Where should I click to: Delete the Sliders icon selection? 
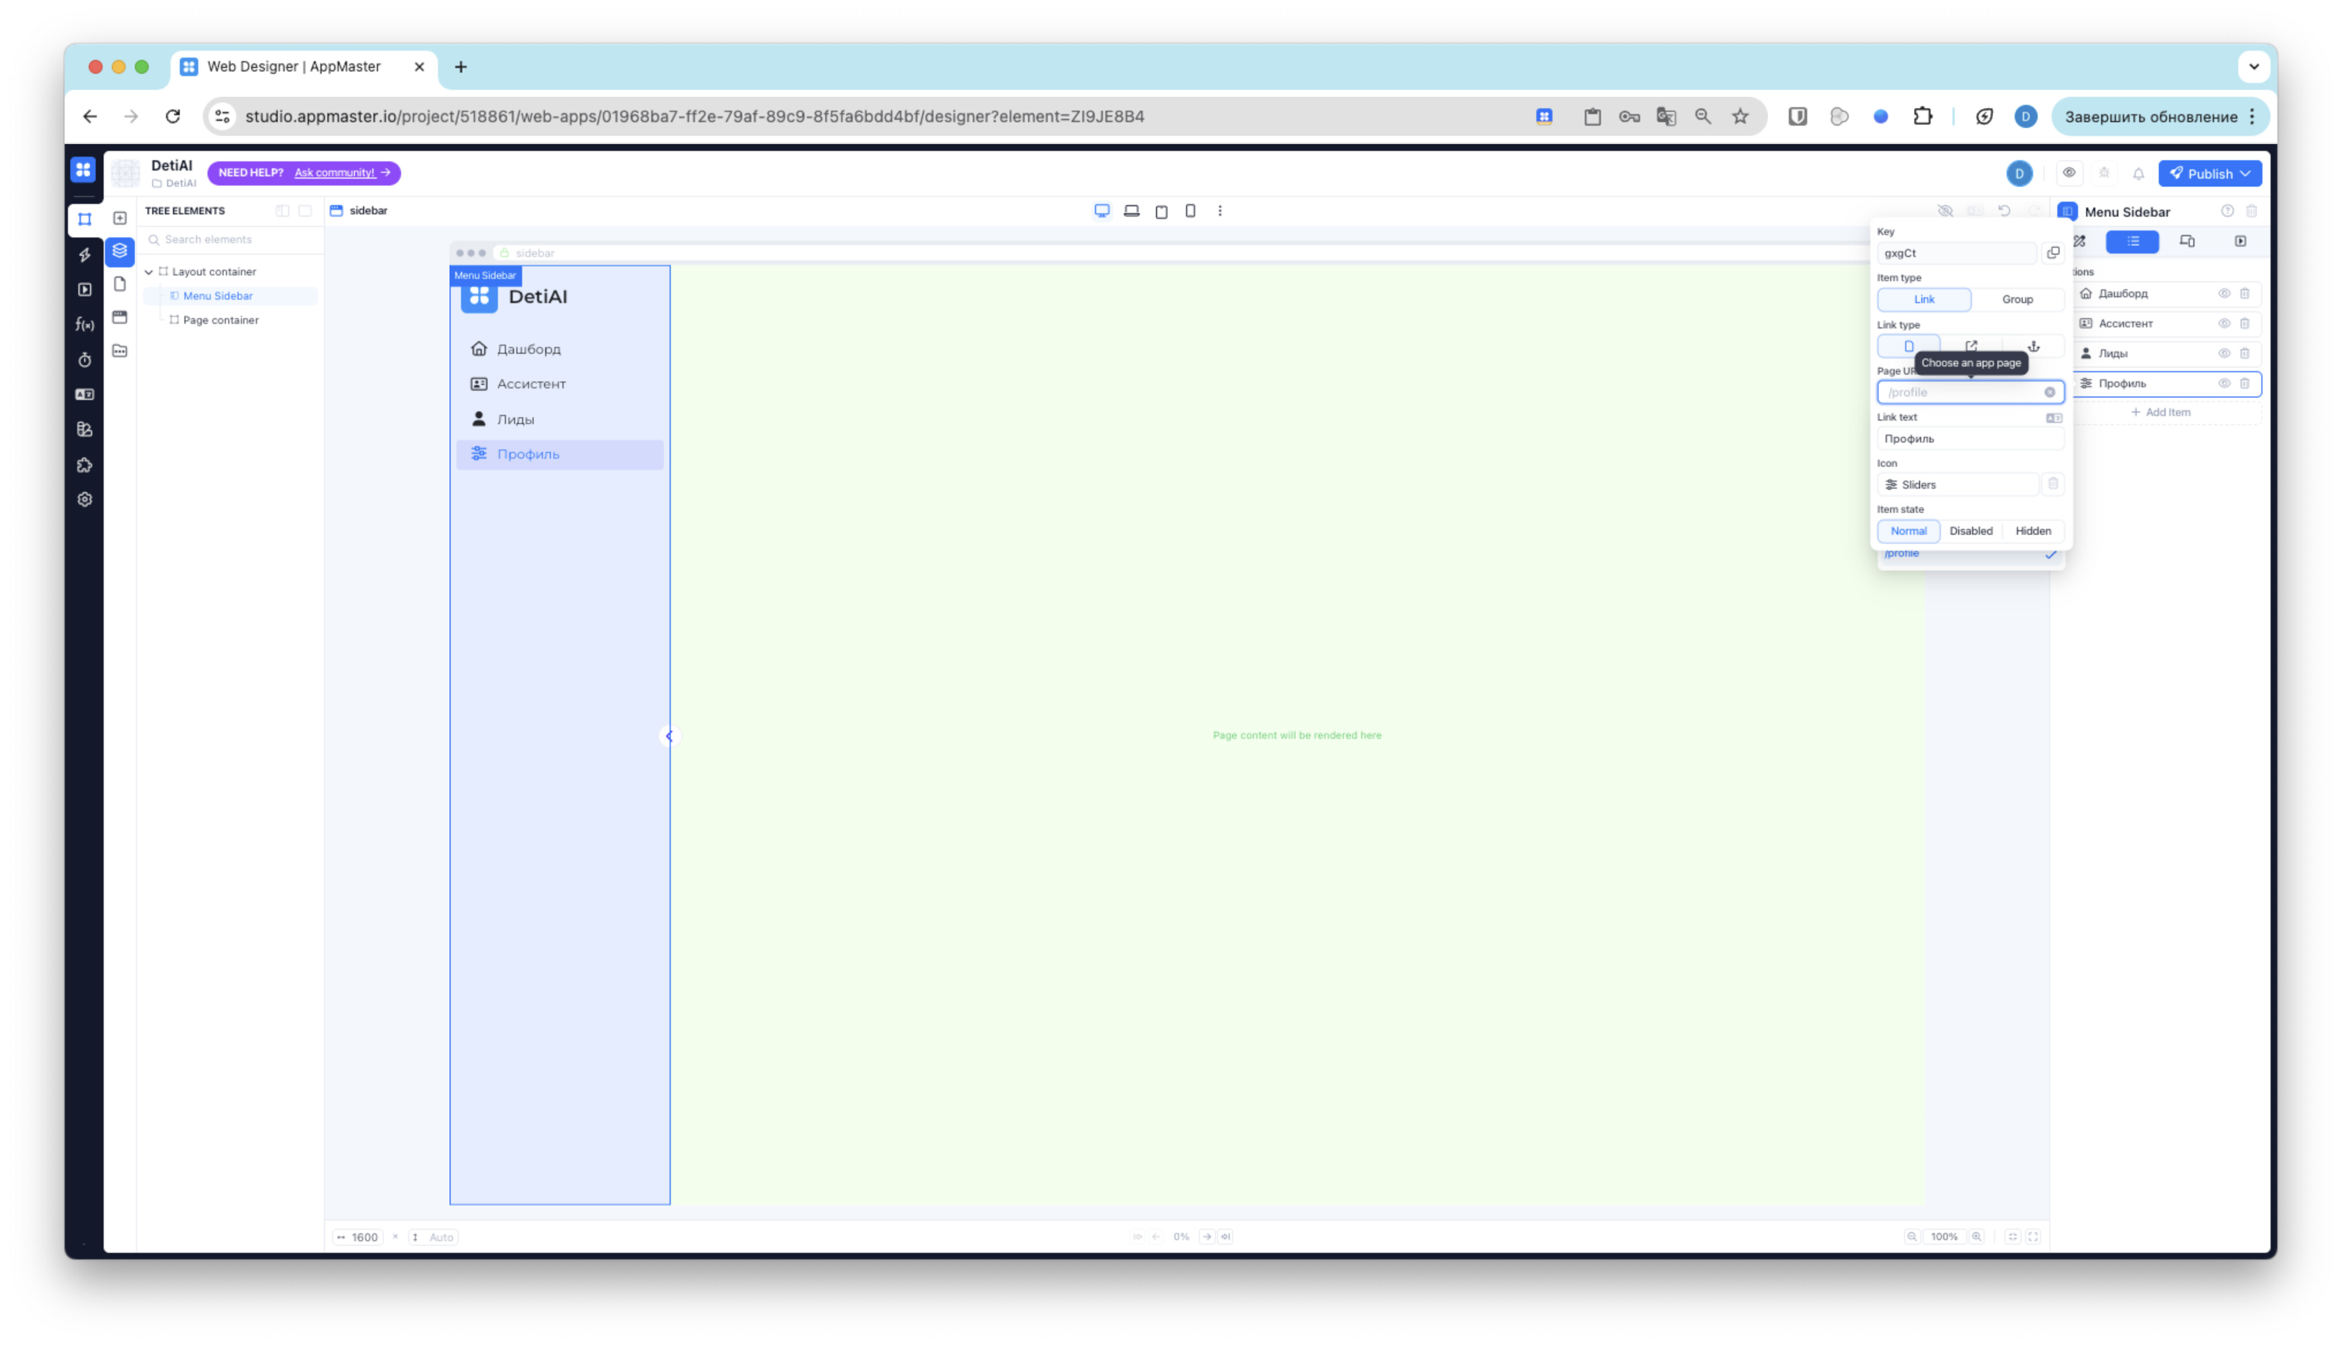[2053, 484]
